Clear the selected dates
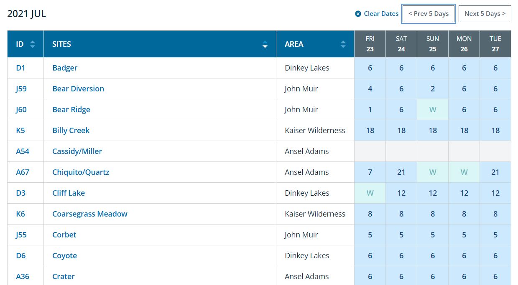This screenshot has width=518, height=285. (377, 14)
